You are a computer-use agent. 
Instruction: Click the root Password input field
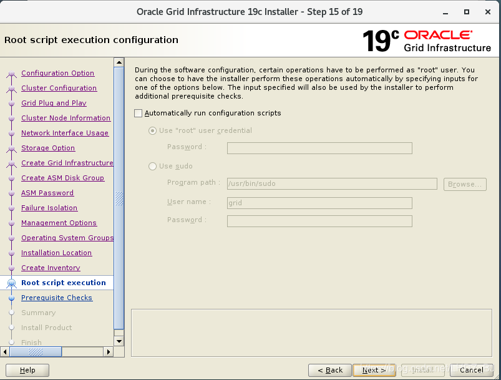click(x=319, y=148)
